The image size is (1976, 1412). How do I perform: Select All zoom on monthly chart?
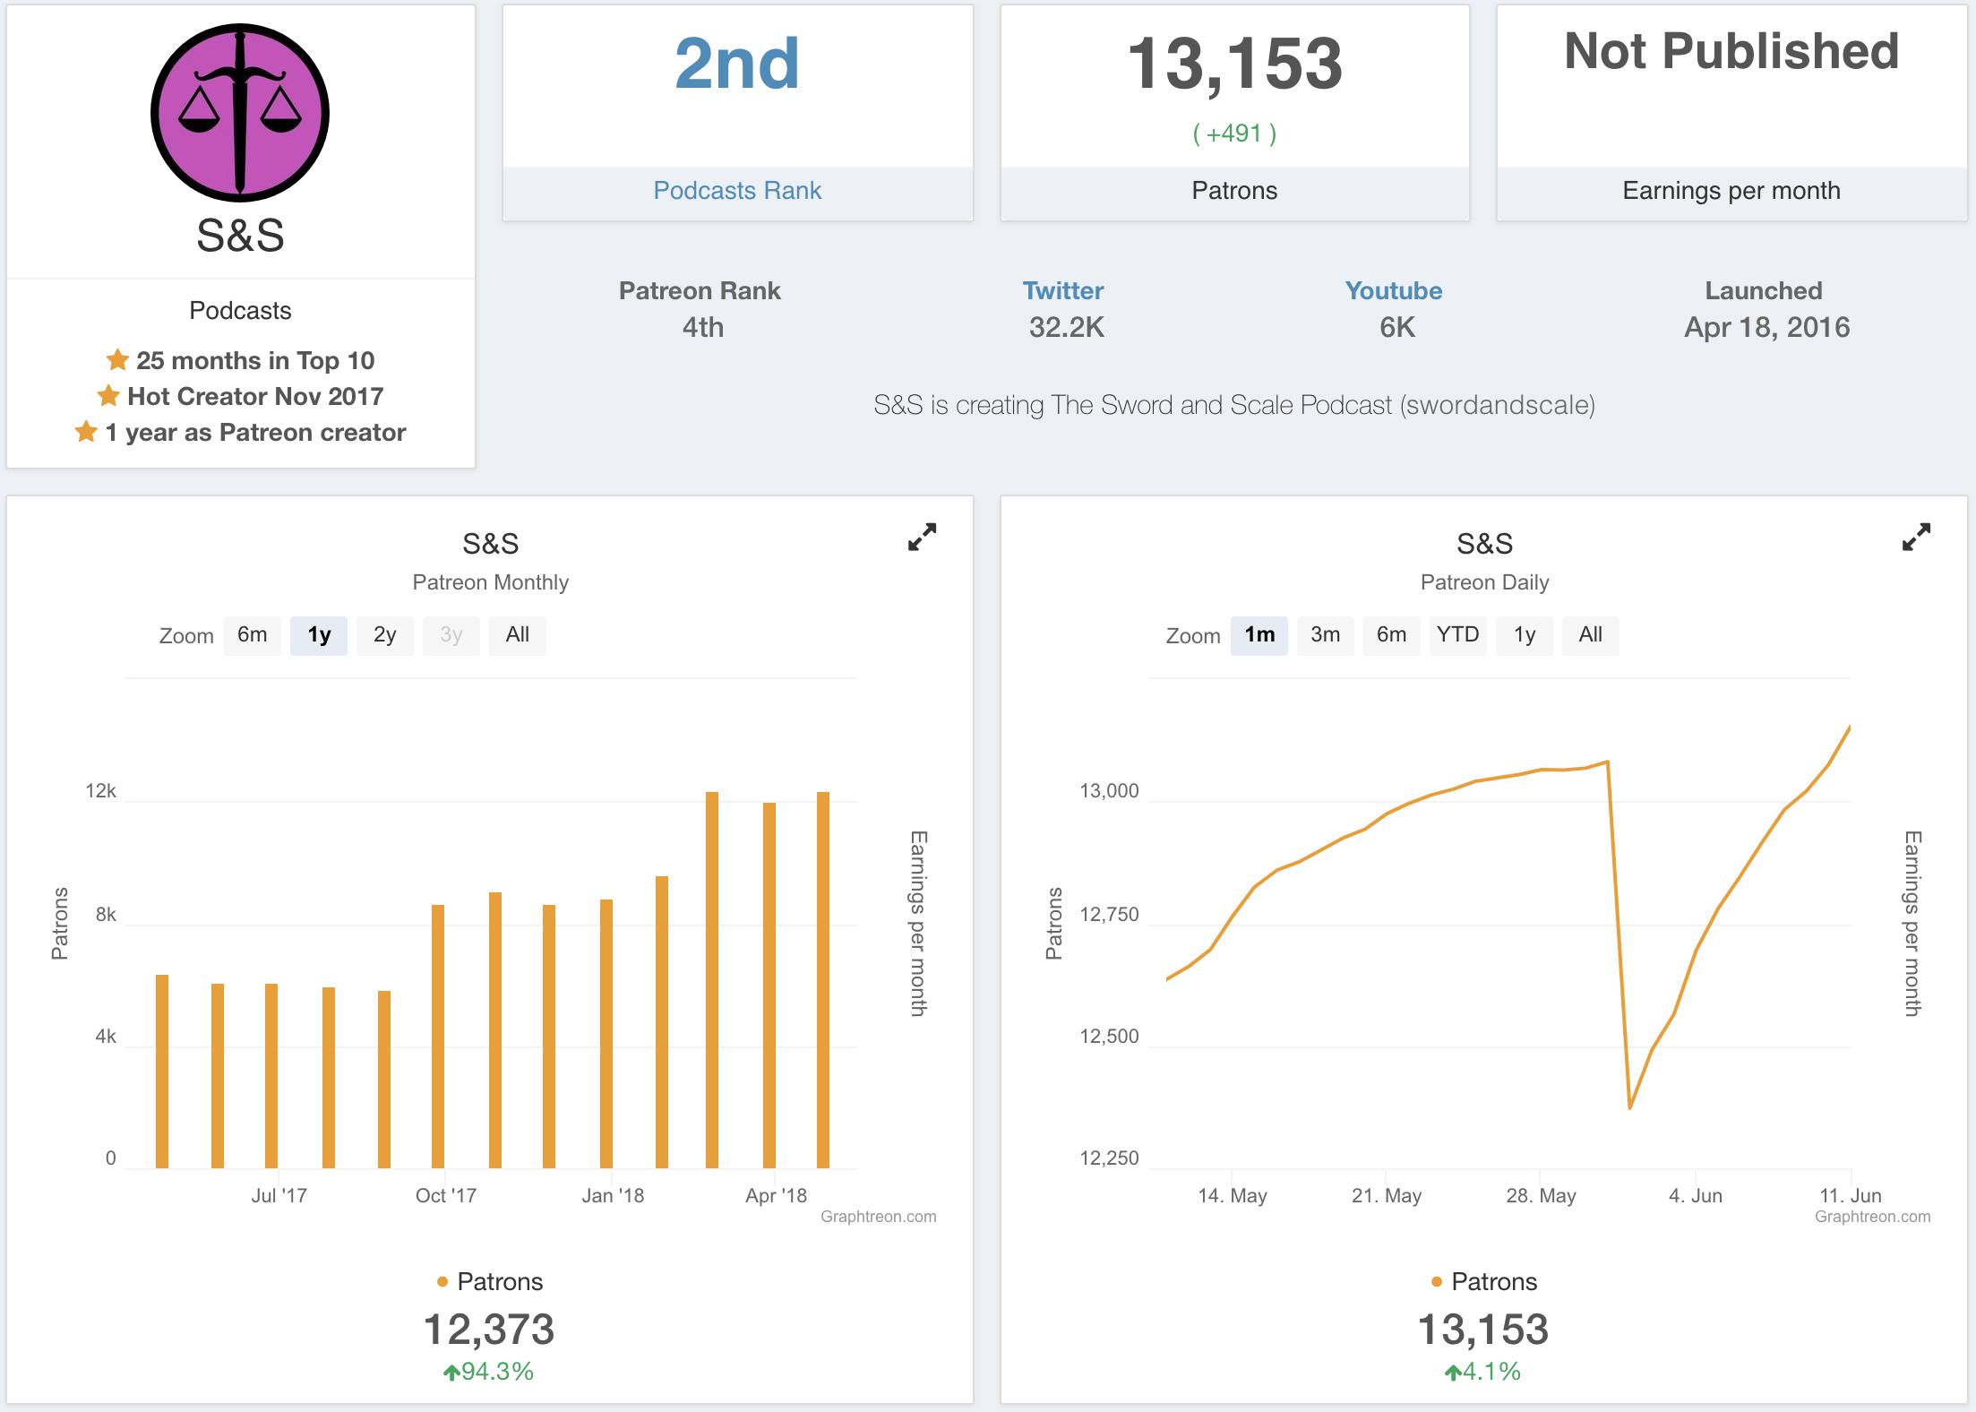[x=517, y=635]
